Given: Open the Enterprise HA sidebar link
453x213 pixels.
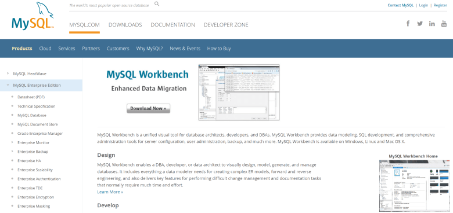Looking at the screenshot, I should 29,160.
